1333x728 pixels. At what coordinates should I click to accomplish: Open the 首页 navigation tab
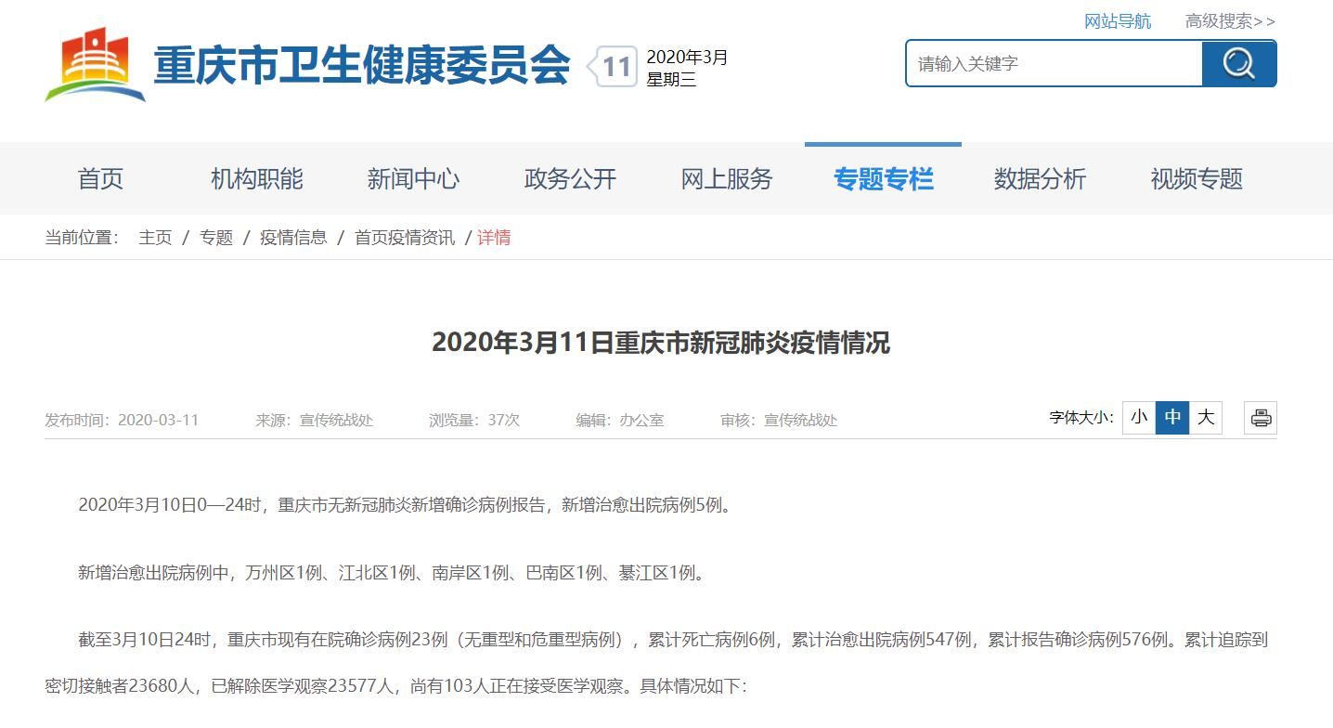[x=100, y=179]
